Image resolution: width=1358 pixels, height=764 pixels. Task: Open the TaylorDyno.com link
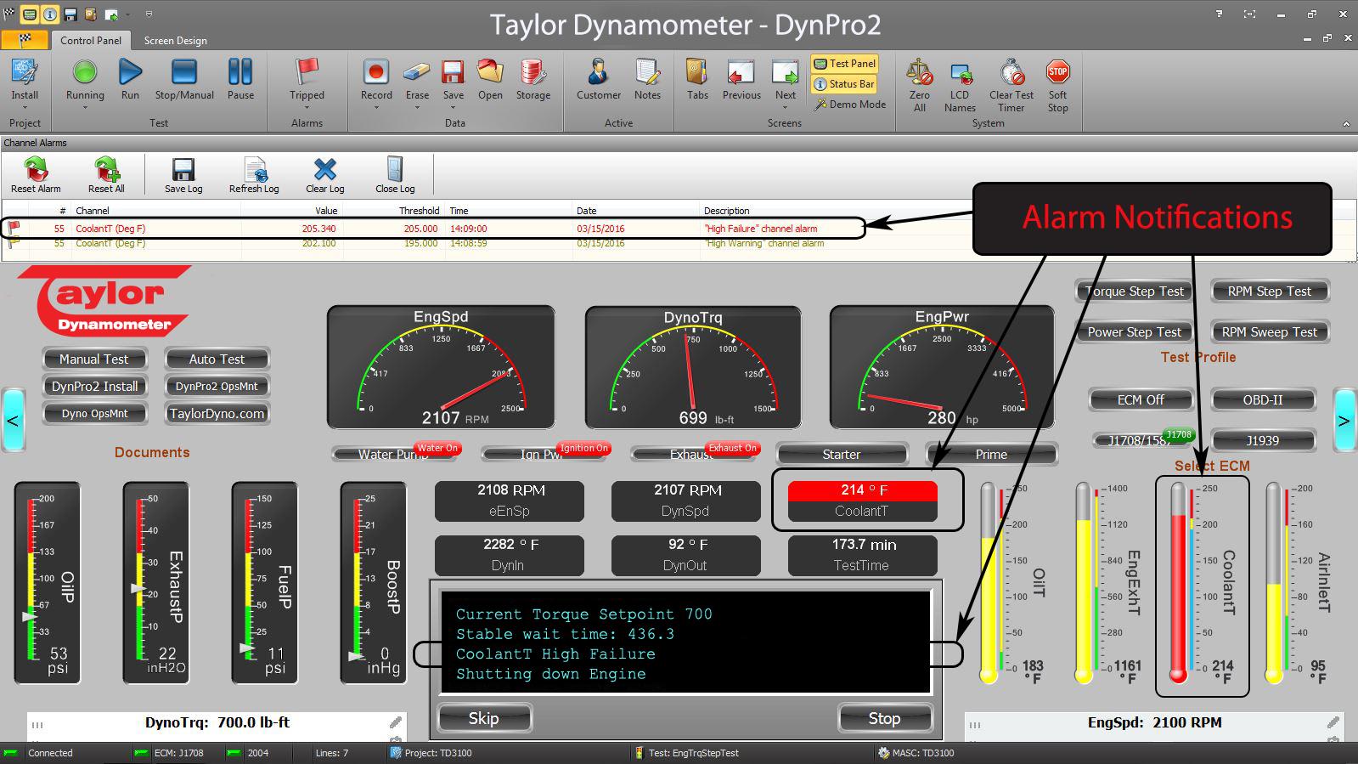(217, 413)
